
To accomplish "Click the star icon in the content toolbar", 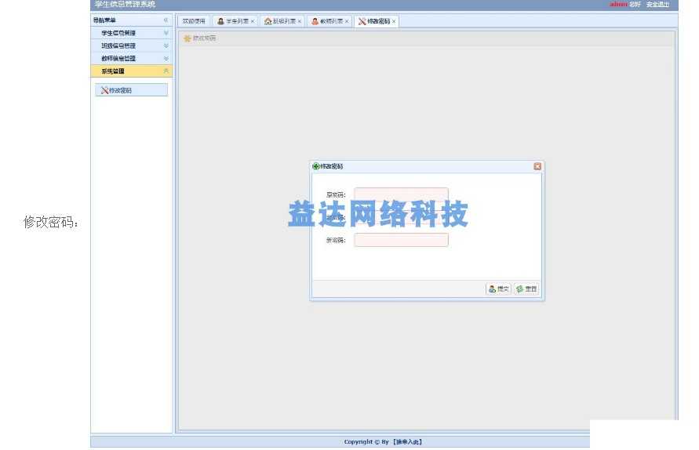I will tap(187, 38).
